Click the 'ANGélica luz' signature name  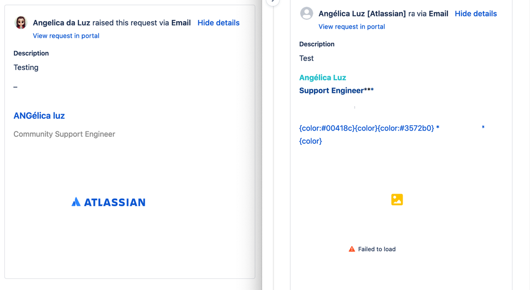click(39, 116)
